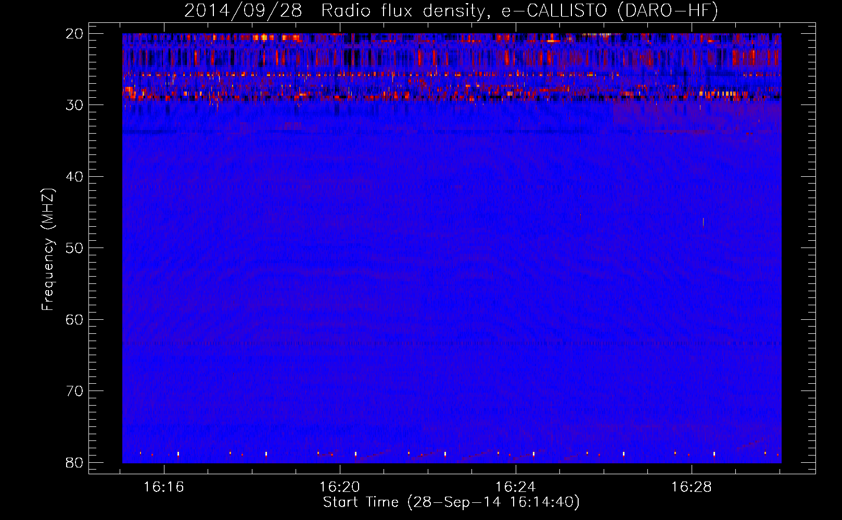The width and height of the screenshot is (842, 520).
Task: Click the 40 frequency tick label
Action: pos(75,177)
